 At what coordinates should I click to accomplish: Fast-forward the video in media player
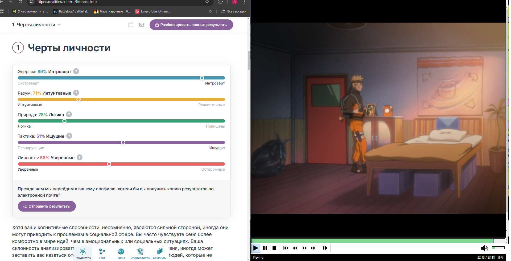pyautogui.click(x=304, y=248)
